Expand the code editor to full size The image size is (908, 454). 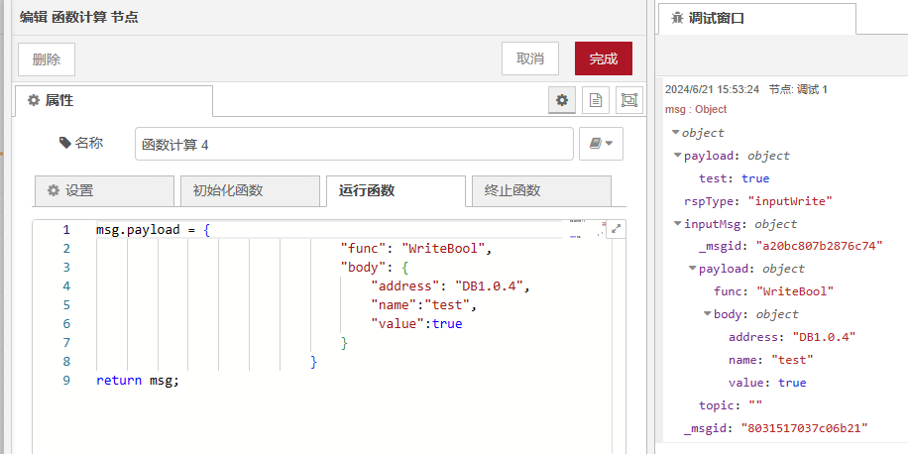pos(616,229)
